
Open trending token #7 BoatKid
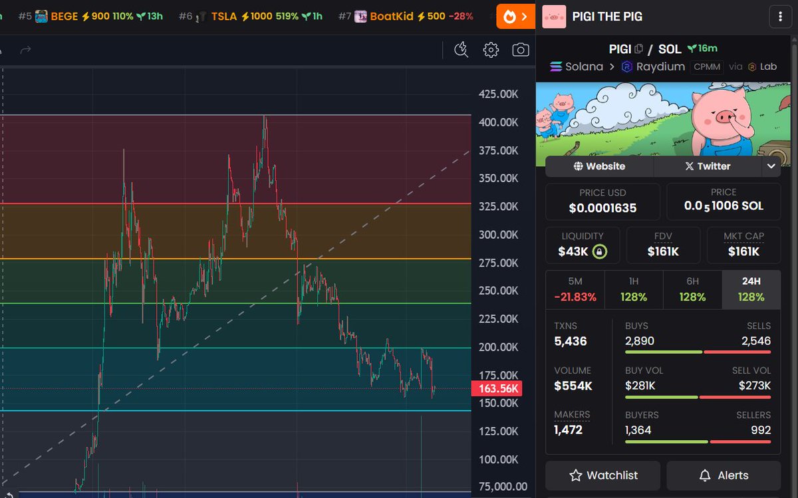[x=407, y=16]
